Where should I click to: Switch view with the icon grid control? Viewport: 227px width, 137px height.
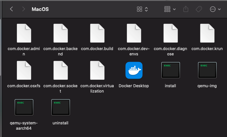[142, 9]
